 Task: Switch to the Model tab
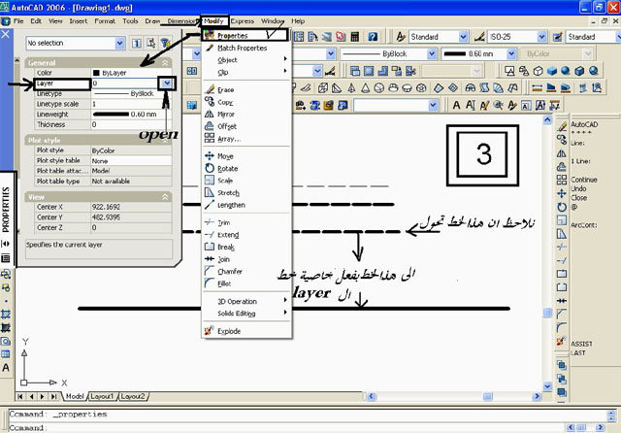click(75, 396)
